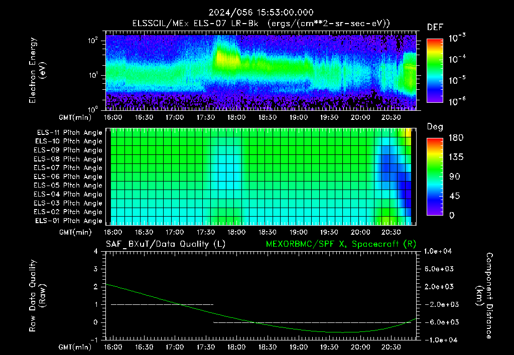Viewport: 514px width, 355px height.
Task: Click the 18:00 tick under the spectrogram
Action: click(236, 117)
